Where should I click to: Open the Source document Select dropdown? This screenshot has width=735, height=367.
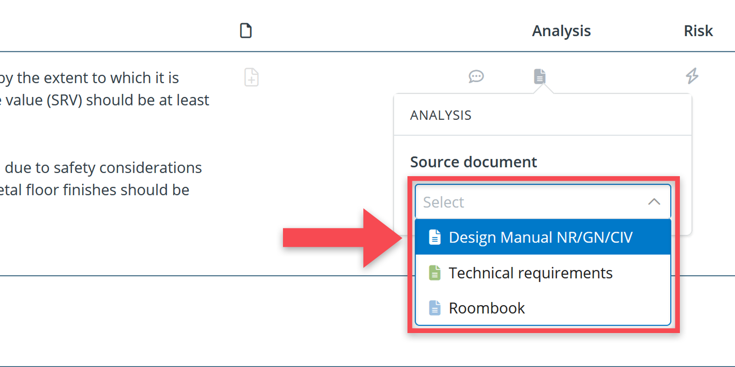pos(528,202)
